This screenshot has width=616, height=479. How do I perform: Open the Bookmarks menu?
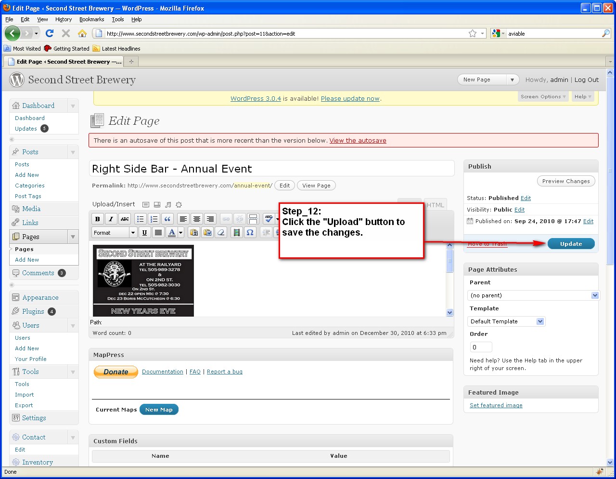[91, 19]
